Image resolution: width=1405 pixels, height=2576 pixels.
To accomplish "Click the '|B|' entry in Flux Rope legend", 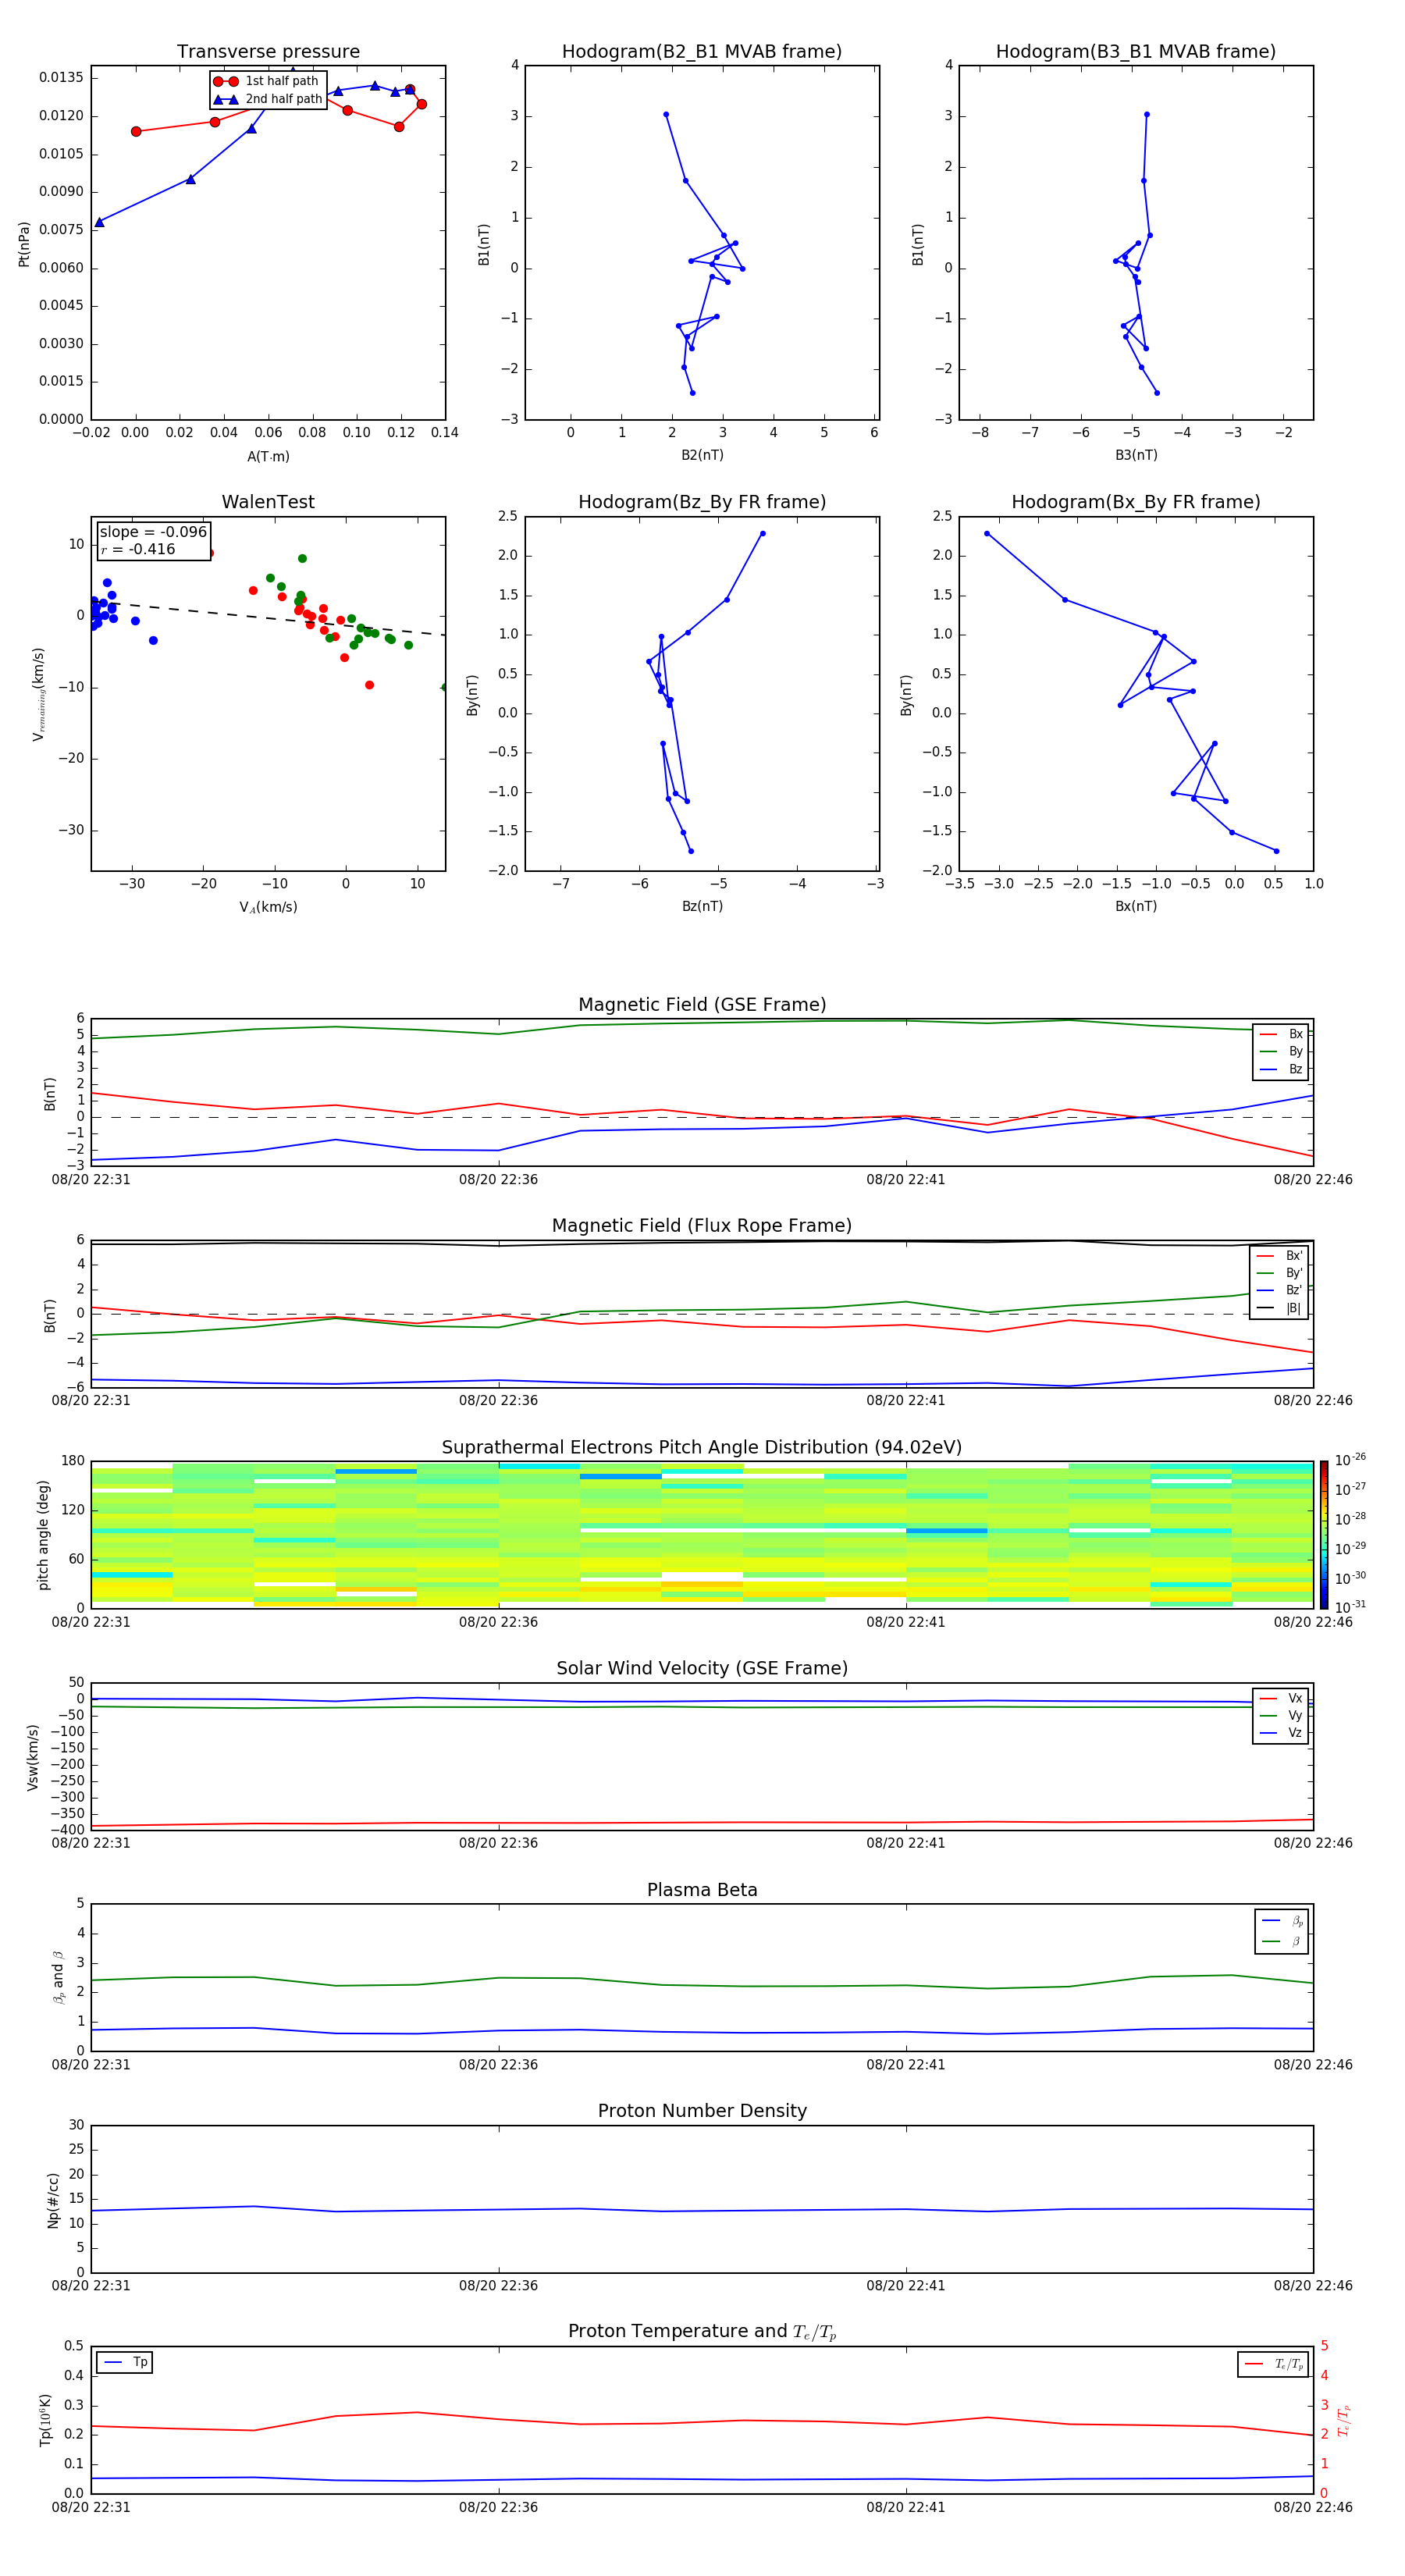I will (1280, 1308).
